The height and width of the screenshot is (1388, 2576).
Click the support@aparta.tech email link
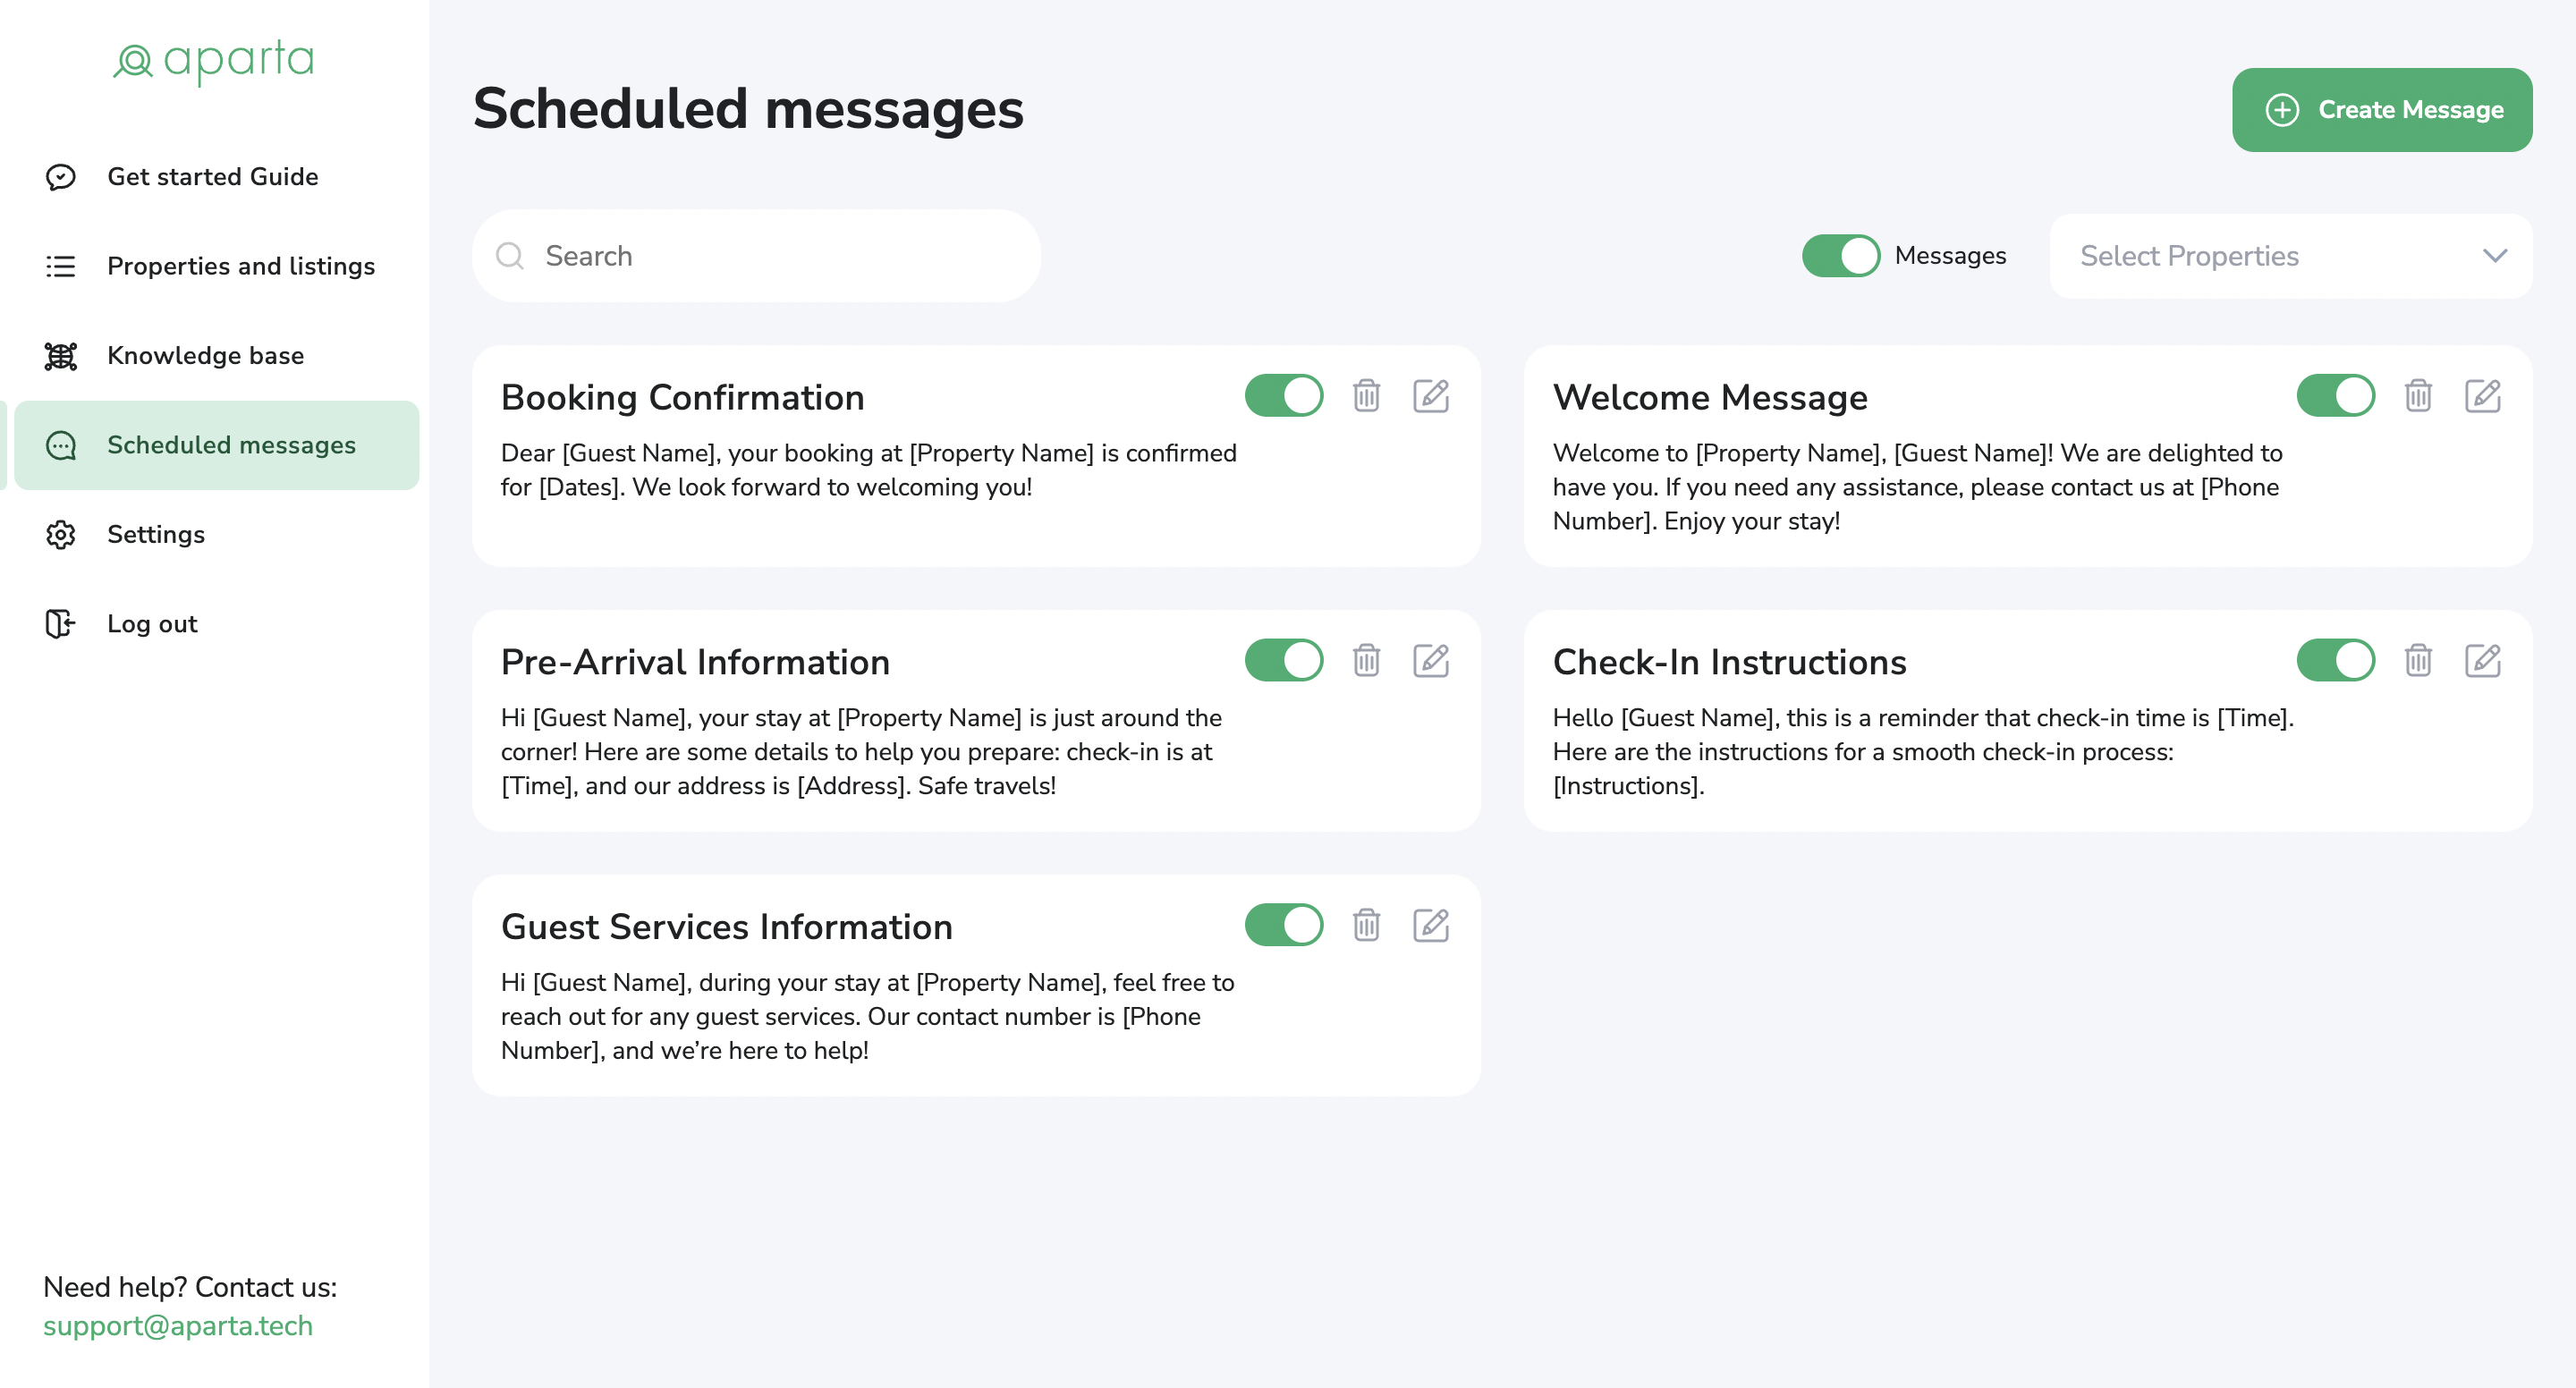click(177, 1326)
